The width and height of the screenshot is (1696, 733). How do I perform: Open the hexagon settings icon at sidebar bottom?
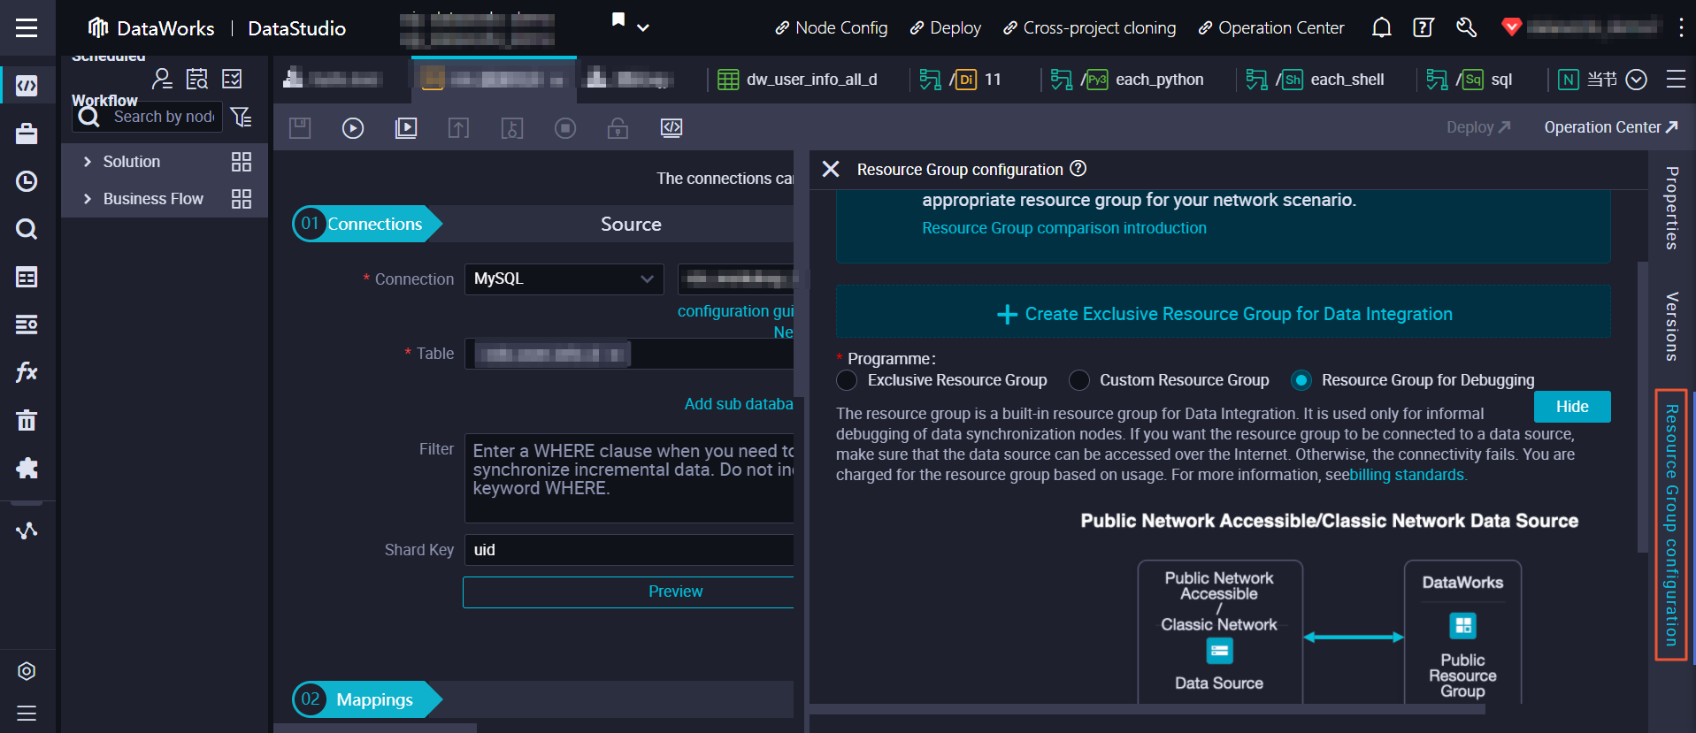(27, 671)
